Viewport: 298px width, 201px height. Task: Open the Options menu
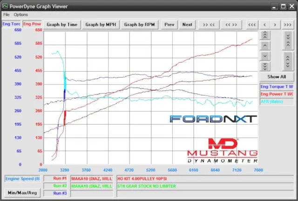(21, 14)
